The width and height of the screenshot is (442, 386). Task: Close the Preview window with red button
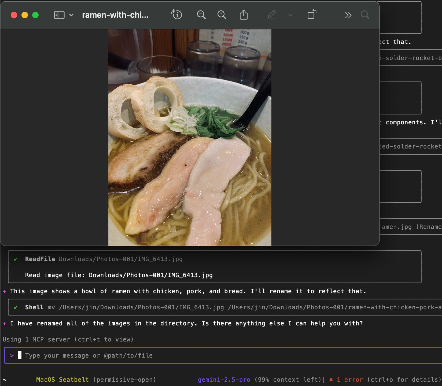[x=14, y=15]
